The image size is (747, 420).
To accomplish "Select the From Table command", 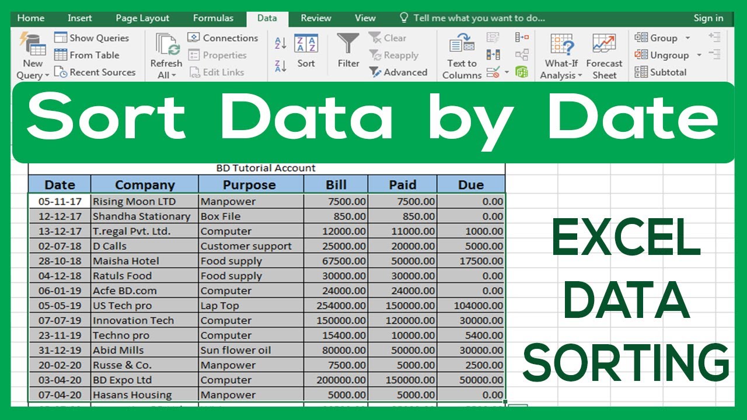I will [86, 55].
